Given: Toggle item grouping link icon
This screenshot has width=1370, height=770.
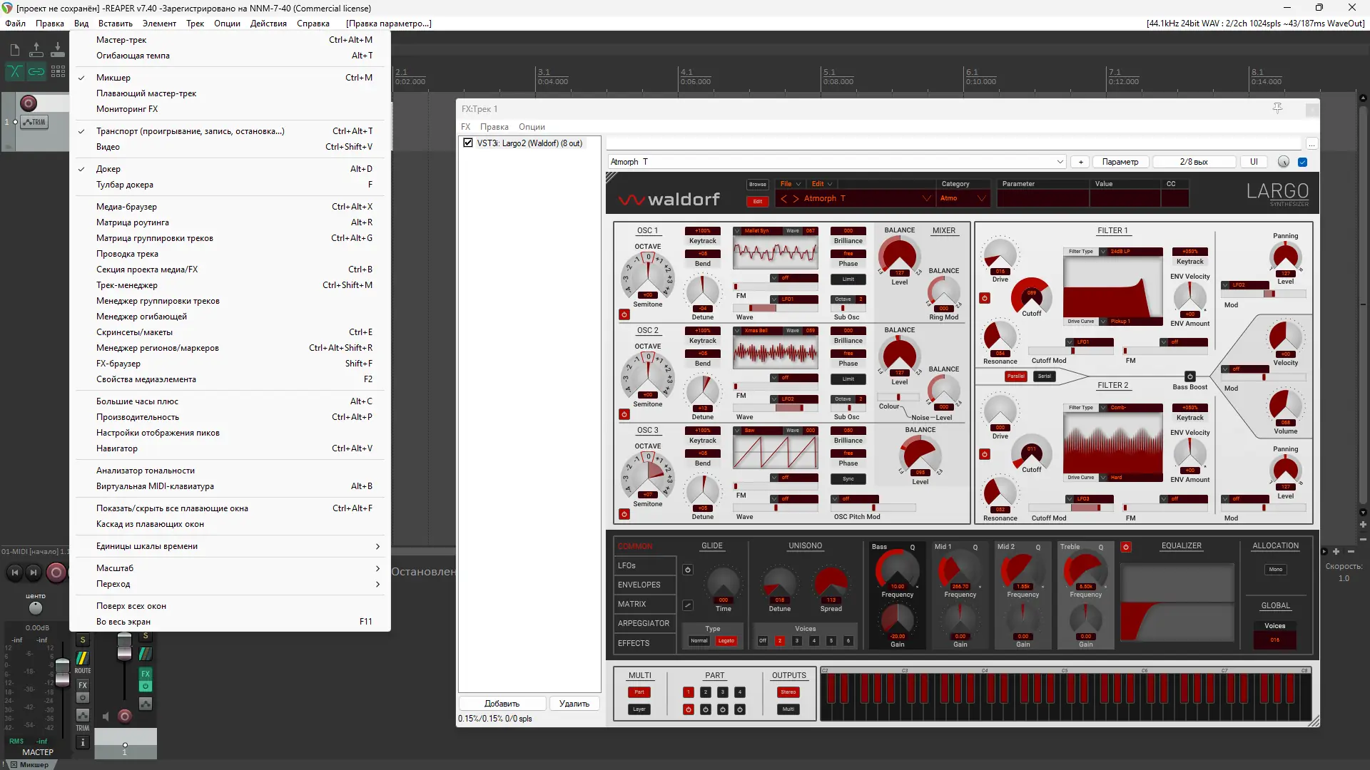Looking at the screenshot, I should point(36,71).
